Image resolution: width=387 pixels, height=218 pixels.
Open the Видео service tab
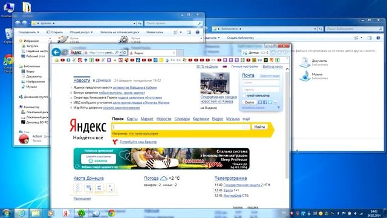pos(218,119)
